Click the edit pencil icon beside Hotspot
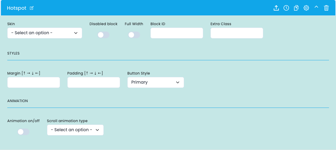 click(x=32, y=8)
